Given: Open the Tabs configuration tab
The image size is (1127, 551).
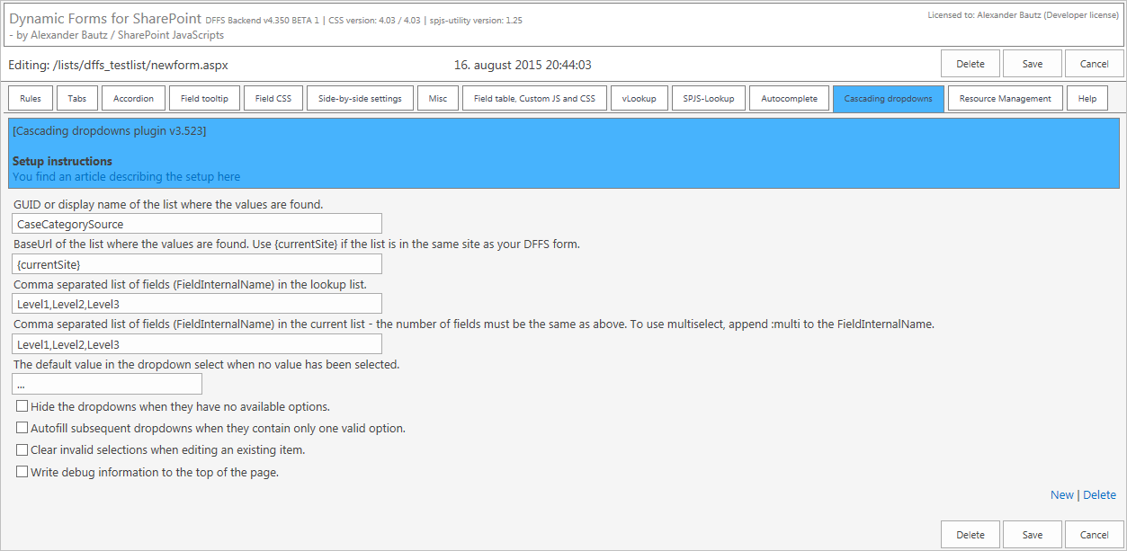Looking at the screenshot, I should 76,98.
